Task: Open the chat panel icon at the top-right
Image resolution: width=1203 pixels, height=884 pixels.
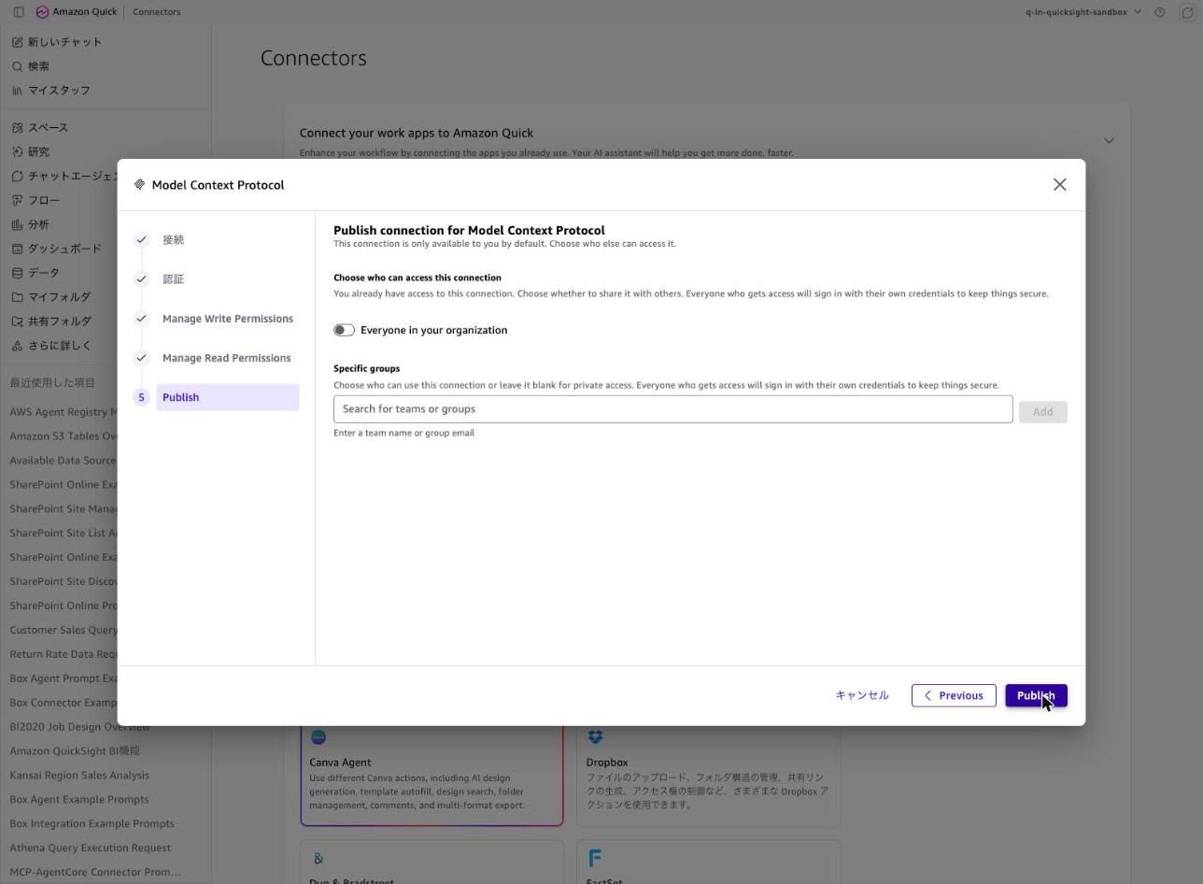Action: [x=1187, y=12]
